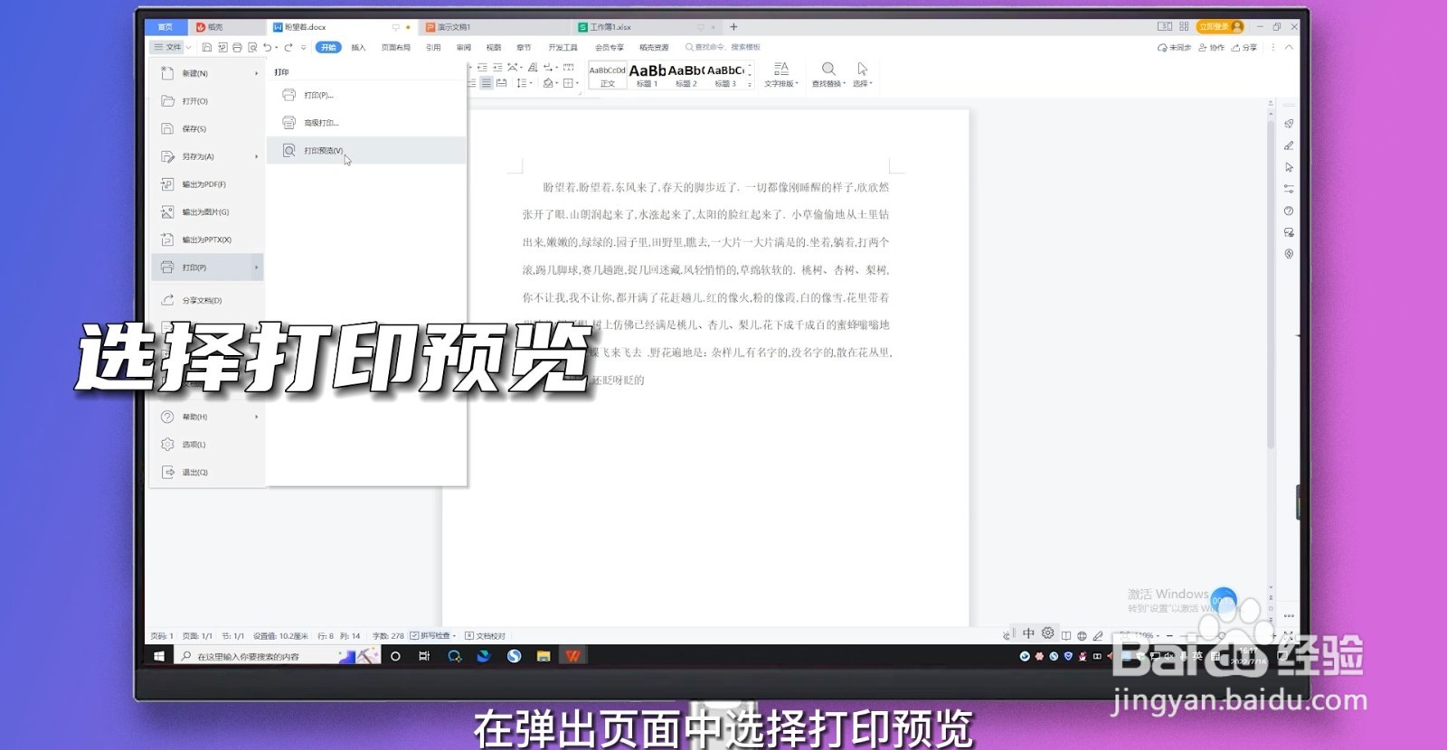Screen dimensions: 1447x750
Task: Expand Help (帮助) submenu arrow
Action: tap(257, 417)
